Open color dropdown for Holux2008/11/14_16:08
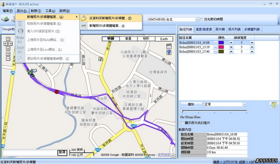The height and width of the screenshot is (164, 280). click(x=231, y=43)
